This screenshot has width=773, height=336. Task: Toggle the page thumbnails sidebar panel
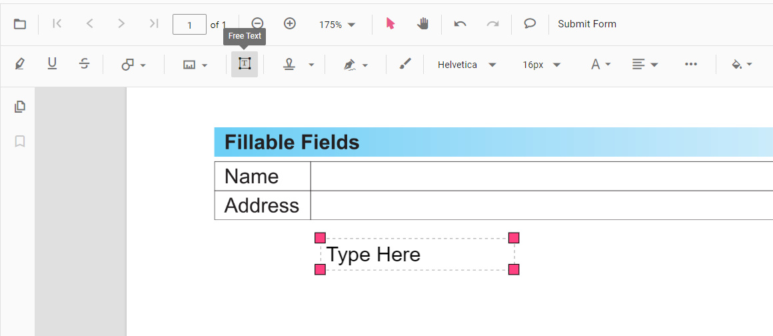coord(20,107)
